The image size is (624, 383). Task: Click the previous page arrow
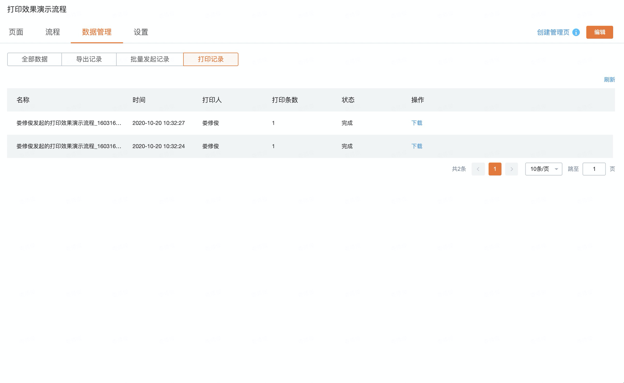478,169
